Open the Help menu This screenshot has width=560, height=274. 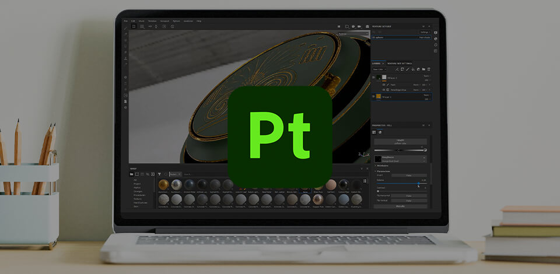pos(199,21)
